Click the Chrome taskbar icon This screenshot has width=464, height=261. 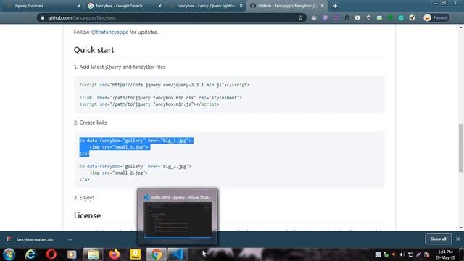[x=157, y=254]
